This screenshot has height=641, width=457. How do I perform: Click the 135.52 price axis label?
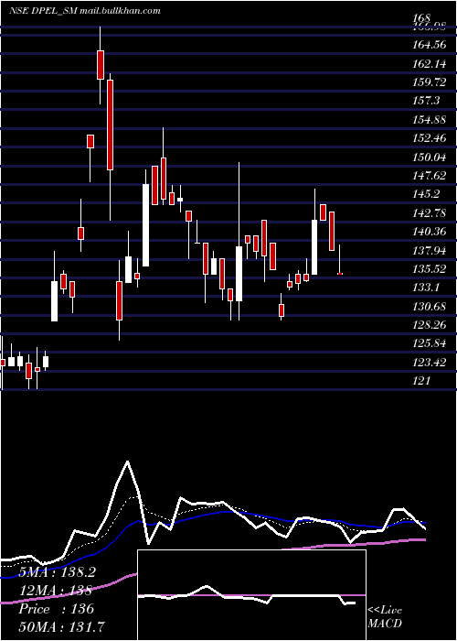[430, 269]
